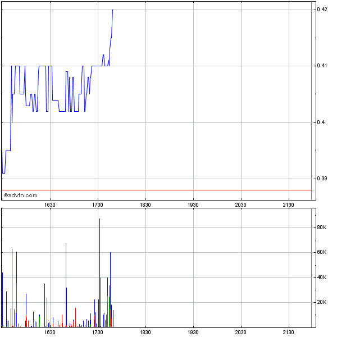Click the 60K volume axis label

[322, 253]
